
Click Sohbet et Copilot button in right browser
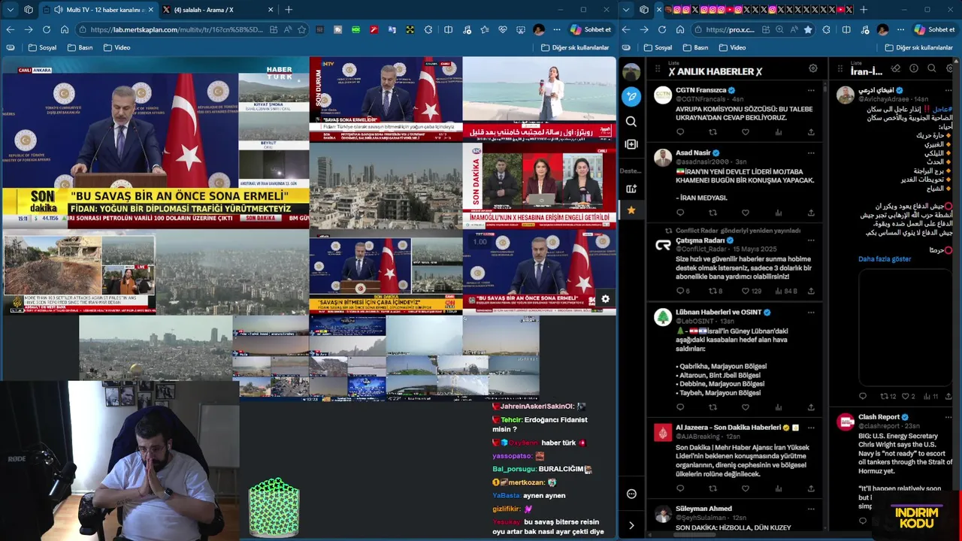point(934,29)
